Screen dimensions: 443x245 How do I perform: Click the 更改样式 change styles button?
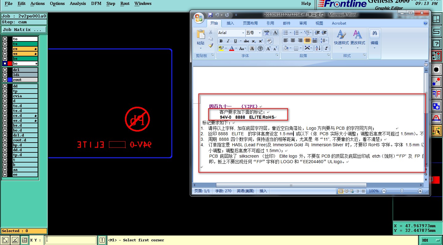pos(358,40)
